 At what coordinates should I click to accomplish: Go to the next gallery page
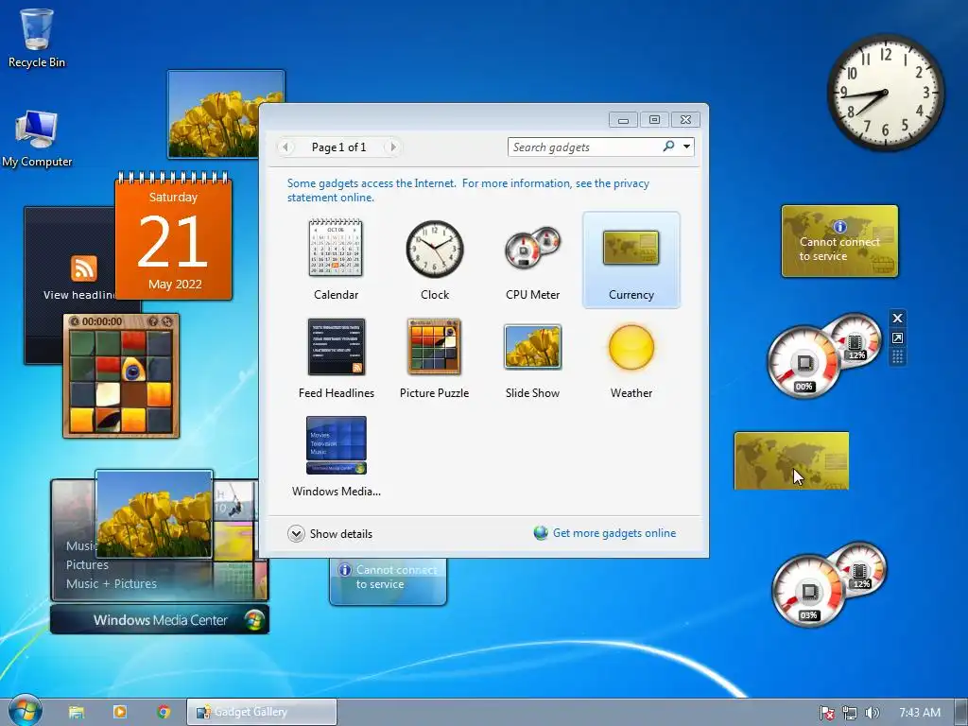[392, 147]
